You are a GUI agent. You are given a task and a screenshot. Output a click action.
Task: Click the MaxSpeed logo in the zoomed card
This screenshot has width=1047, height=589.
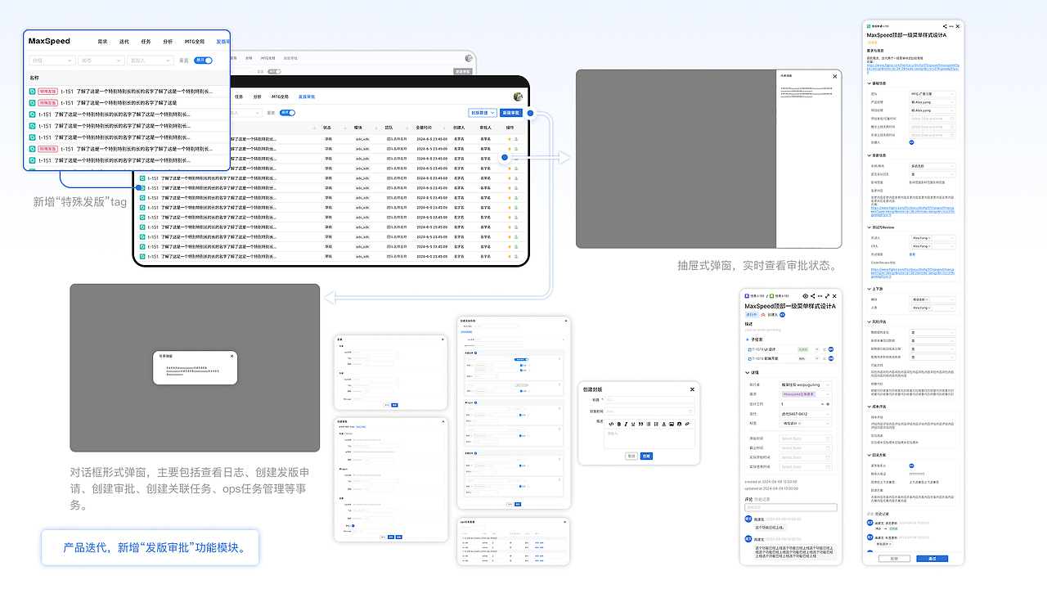tap(49, 41)
